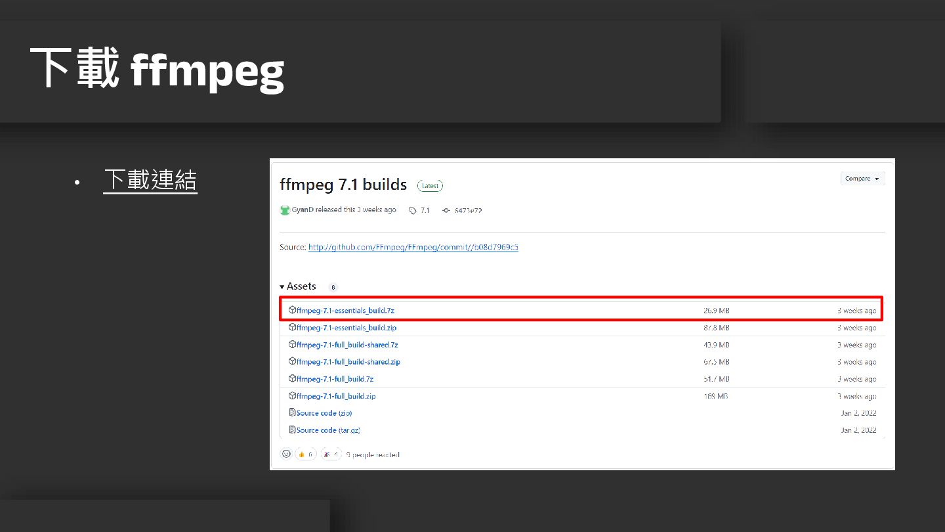
Task: Click GyanD avatar icon
Action: tap(285, 210)
